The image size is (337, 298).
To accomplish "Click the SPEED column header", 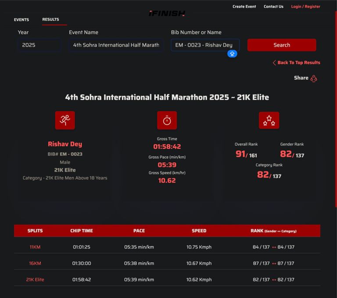I will click(x=199, y=231).
